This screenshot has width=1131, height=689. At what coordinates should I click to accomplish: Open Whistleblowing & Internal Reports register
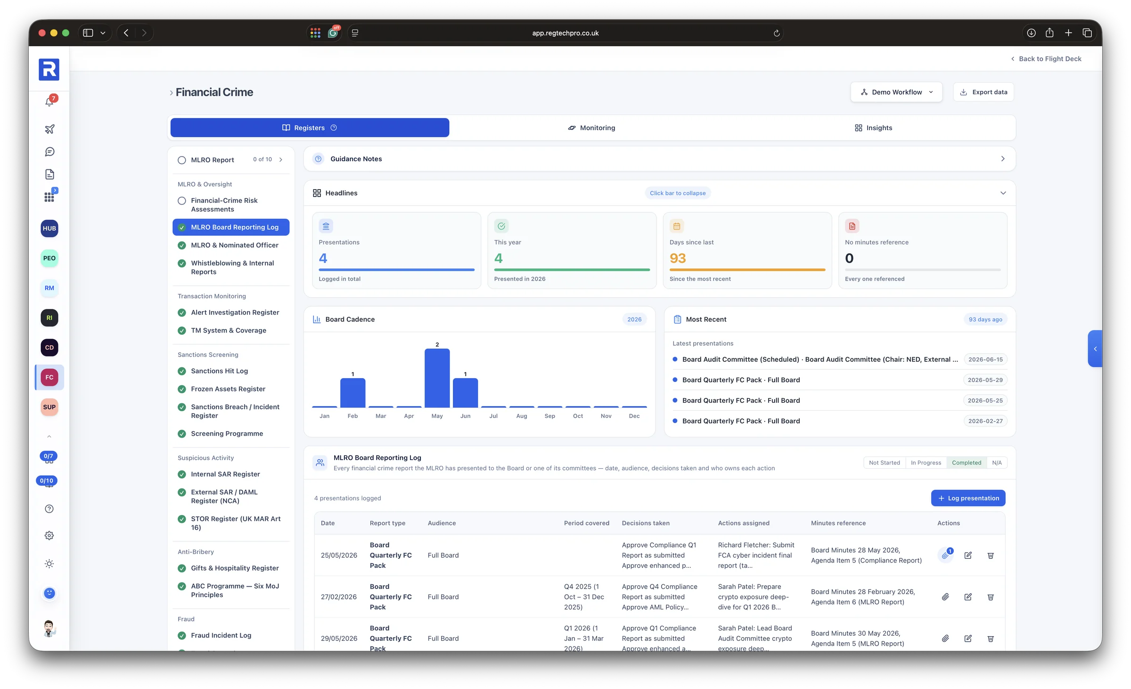[231, 267]
